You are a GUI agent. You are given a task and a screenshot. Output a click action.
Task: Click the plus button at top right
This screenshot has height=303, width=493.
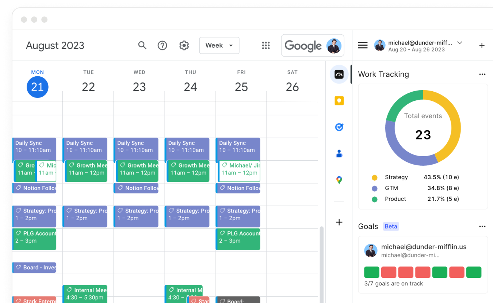pos(482,45)
